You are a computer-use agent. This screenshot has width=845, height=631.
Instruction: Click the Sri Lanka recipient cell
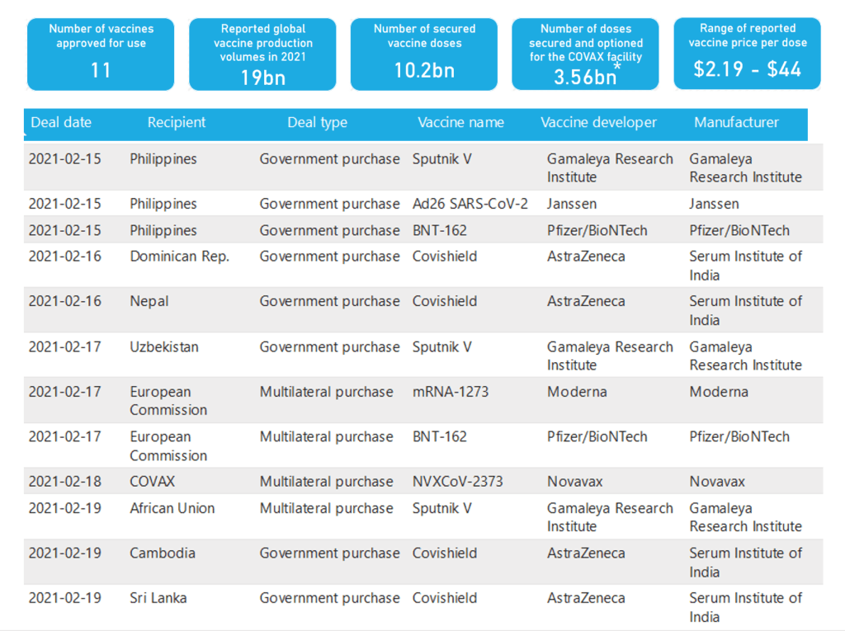[158, 598]
